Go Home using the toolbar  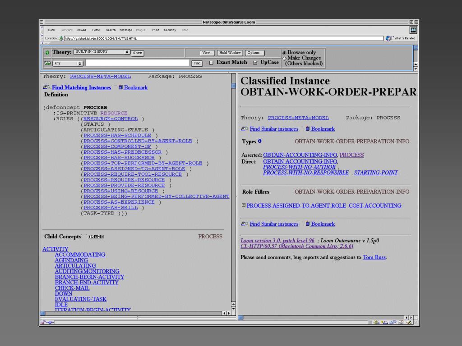pos(96,30)
